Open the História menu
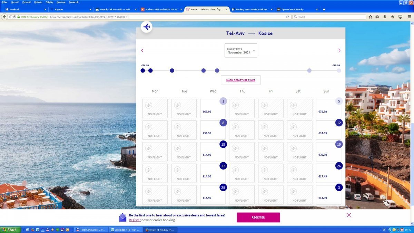Image resolution: width=414 pixels, height=233 pixels. (38, 2)
